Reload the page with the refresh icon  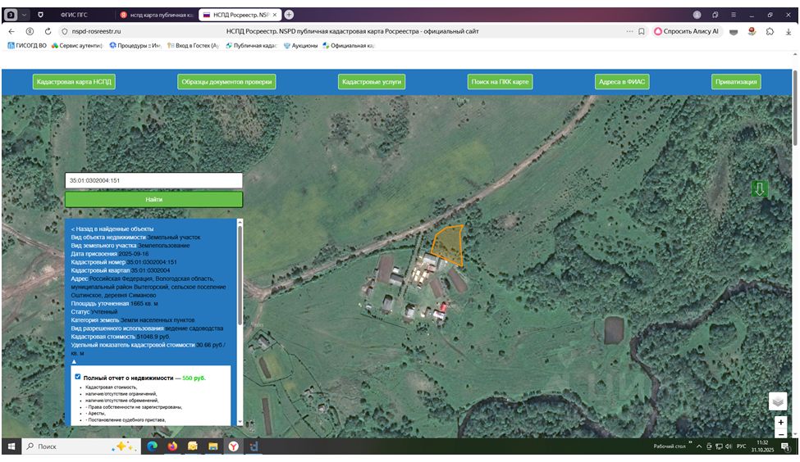coord(48,31)
